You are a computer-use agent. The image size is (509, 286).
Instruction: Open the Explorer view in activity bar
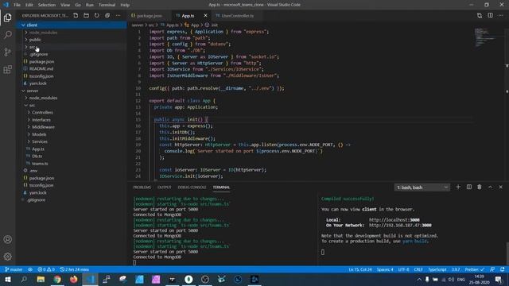pyautogui.click(x=7, y=17)
